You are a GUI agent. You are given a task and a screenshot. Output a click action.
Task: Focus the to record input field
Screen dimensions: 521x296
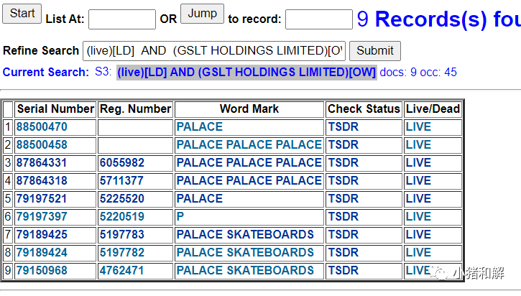319,19
